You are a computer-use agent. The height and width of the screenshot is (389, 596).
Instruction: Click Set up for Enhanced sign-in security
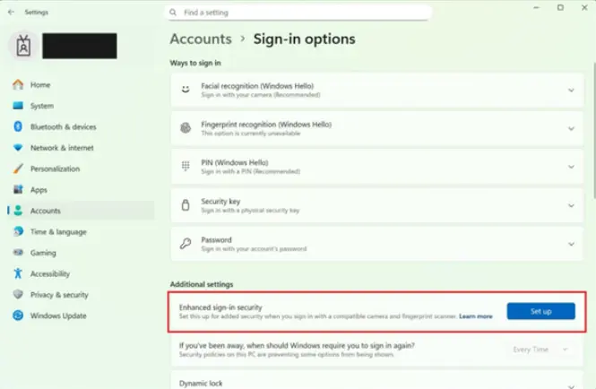point(540,311)
